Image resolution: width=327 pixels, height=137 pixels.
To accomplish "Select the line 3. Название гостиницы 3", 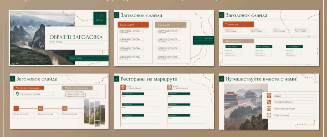I will coord(75,96).
